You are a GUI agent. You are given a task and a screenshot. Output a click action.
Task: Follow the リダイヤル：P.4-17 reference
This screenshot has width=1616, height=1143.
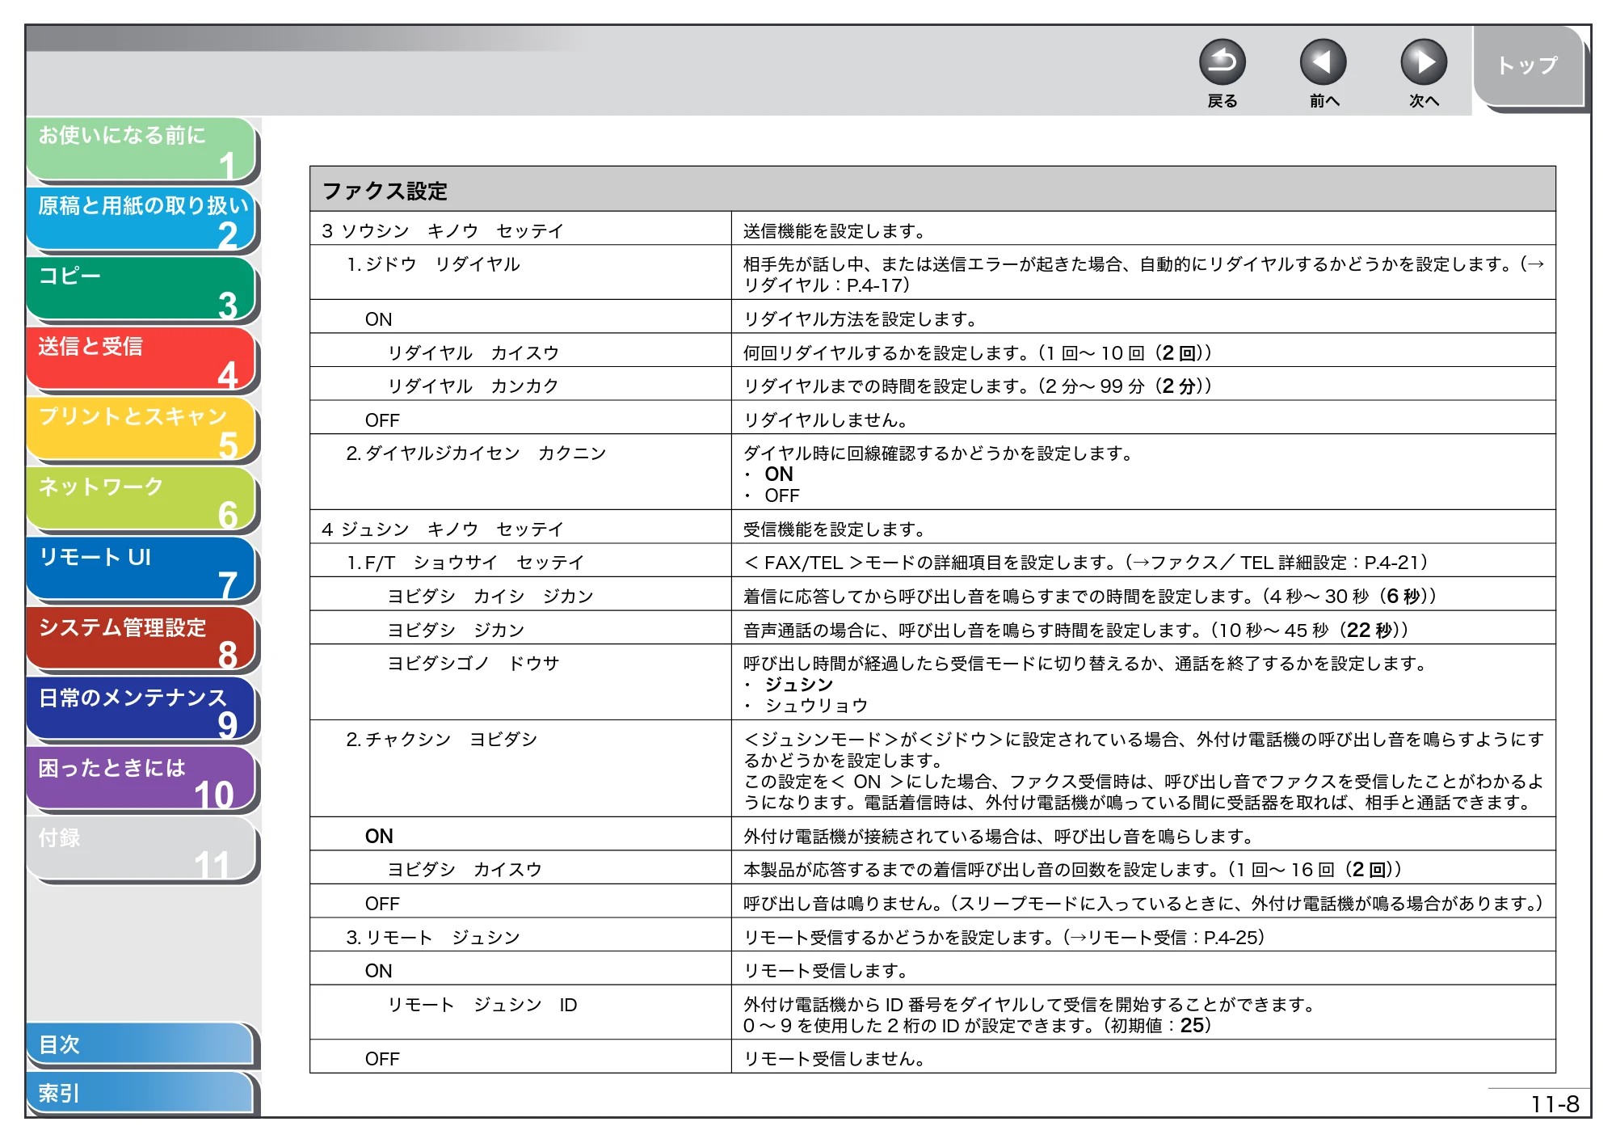point(823,285)
